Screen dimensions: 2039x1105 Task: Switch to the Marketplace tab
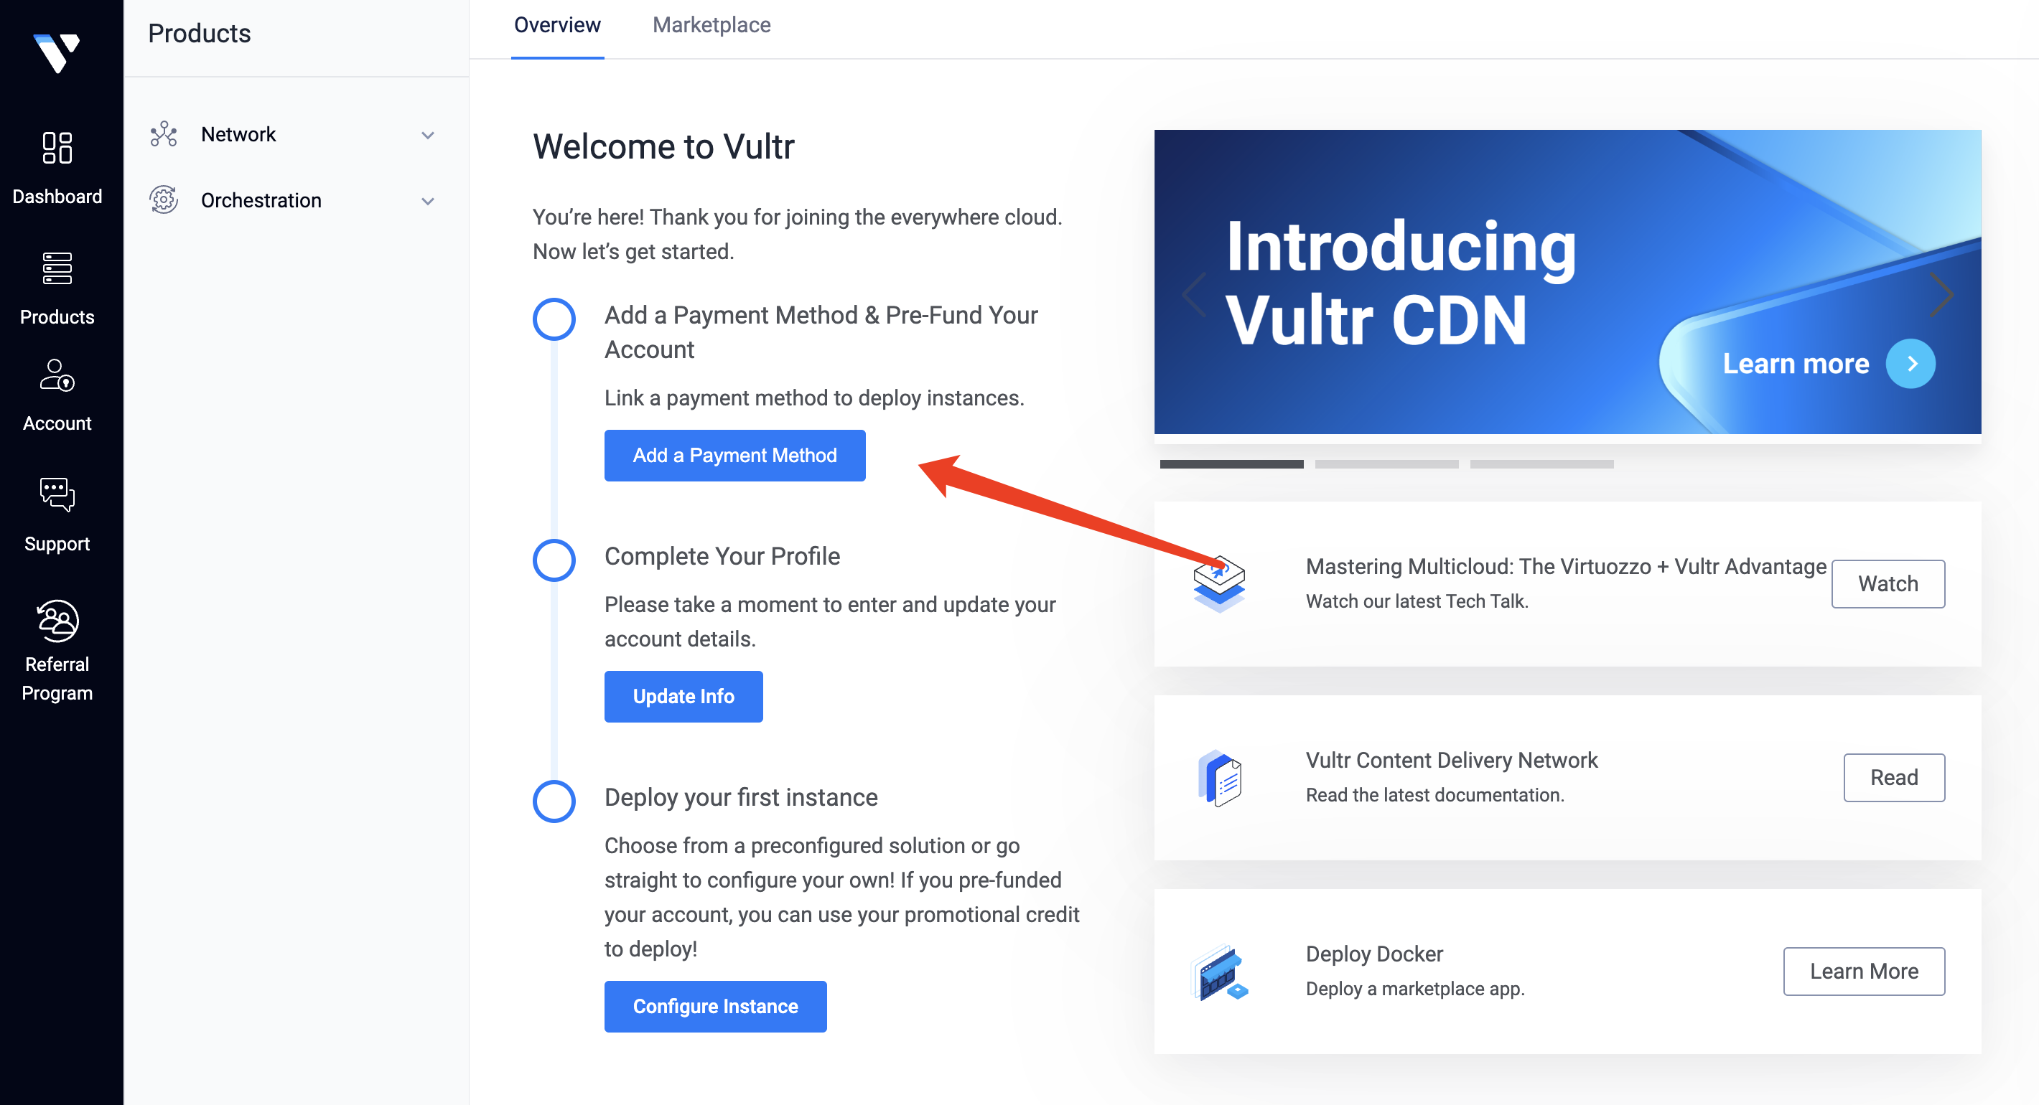click(x=711, y=25)
